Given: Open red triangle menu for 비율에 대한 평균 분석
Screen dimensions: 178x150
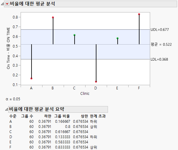Looking at the screenshot, I should click(x=7, y=4).
